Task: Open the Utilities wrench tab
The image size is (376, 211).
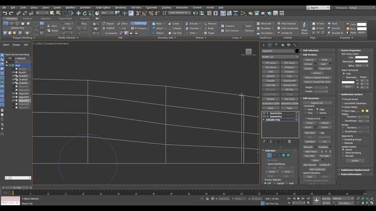Action: click(295, 45)
